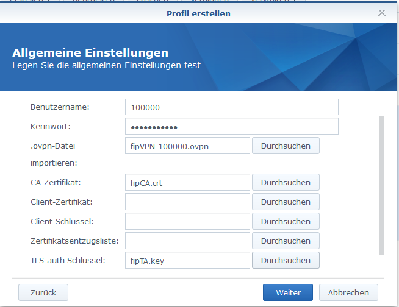Click the empty Client-Schlüssel field
Image resolution: width=399 pixels, height=307 pixels.
(187, 221)
